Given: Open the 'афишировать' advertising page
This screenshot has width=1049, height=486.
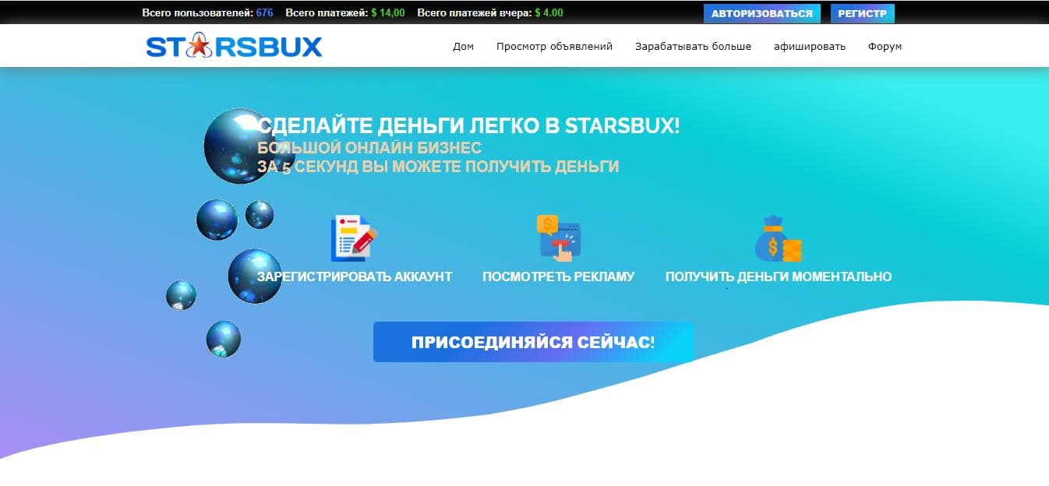Looking at the screenshot, I should click(808, 47).
